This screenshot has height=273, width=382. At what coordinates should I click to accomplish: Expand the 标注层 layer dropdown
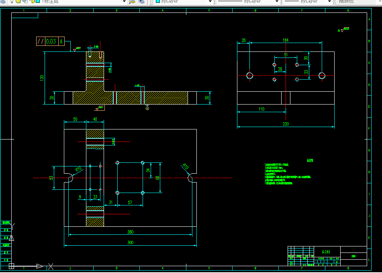point(124,2)
